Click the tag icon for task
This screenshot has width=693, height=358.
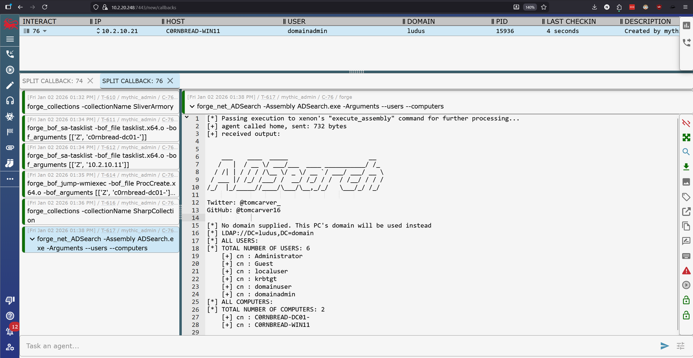click(x=686, y=197)
